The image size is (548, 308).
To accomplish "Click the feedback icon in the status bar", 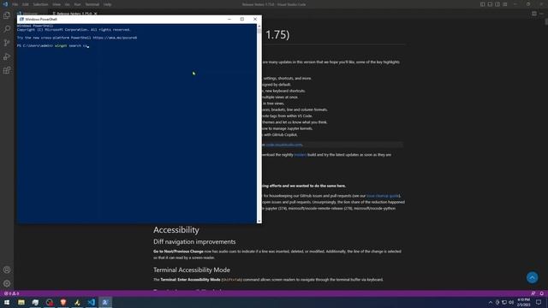I will click(x=533, y=293).
